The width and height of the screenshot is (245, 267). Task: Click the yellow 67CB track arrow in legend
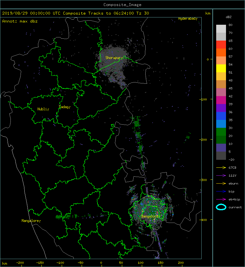coord(221,168)
